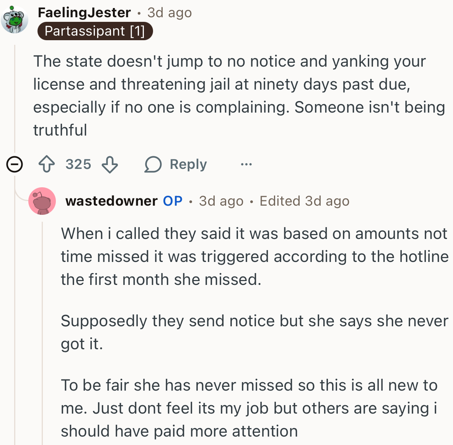Click wastedowner's pink Snoo avatar
Viewport: 453px width, 445px height.
42,201
